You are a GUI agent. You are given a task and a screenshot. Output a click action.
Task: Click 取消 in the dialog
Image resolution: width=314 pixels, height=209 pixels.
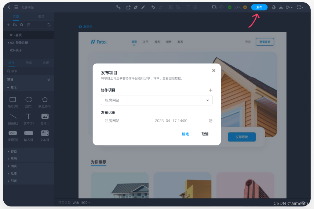[205, 134]
